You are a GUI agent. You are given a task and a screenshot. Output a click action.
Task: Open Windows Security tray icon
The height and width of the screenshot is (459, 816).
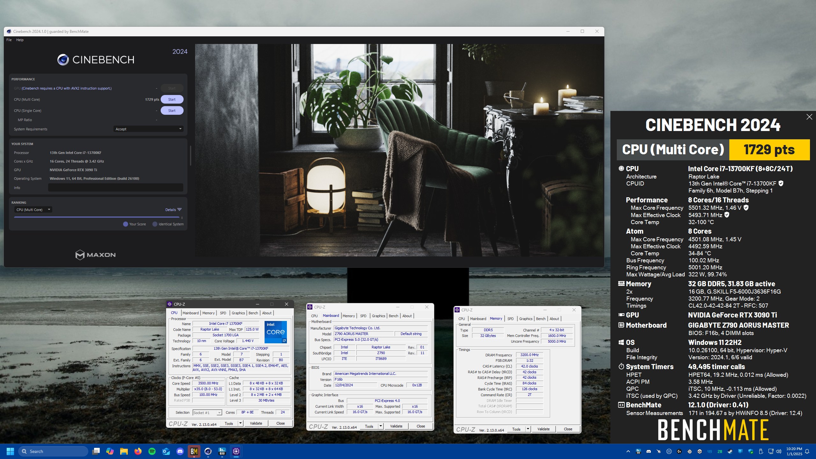click(x=751, y=451)
